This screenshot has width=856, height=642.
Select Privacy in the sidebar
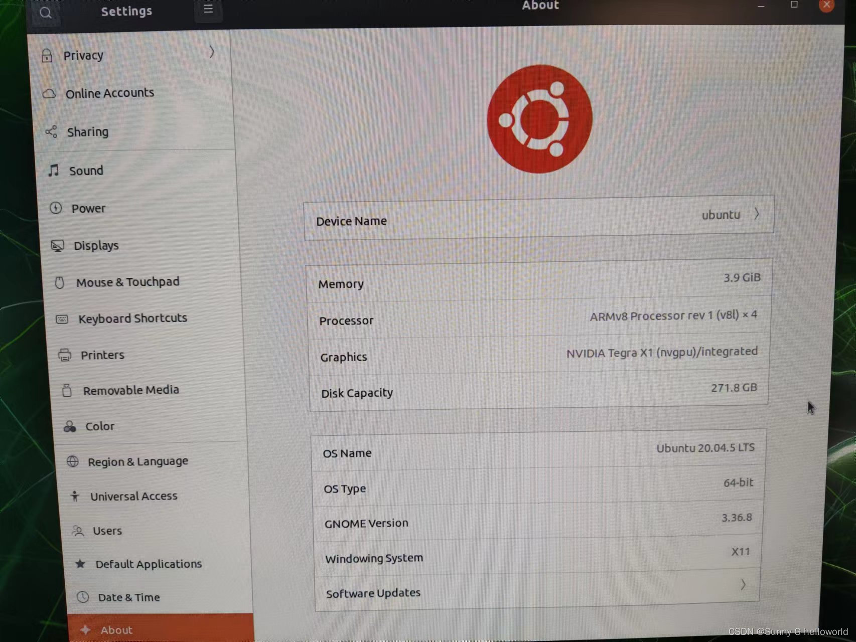130,55
